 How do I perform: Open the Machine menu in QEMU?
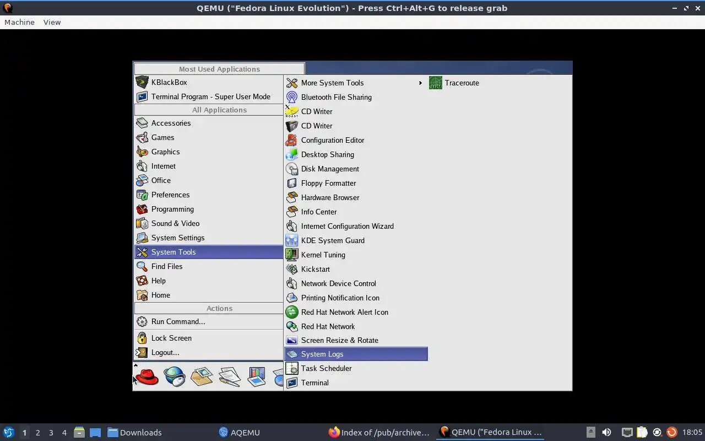coord(19,22)
